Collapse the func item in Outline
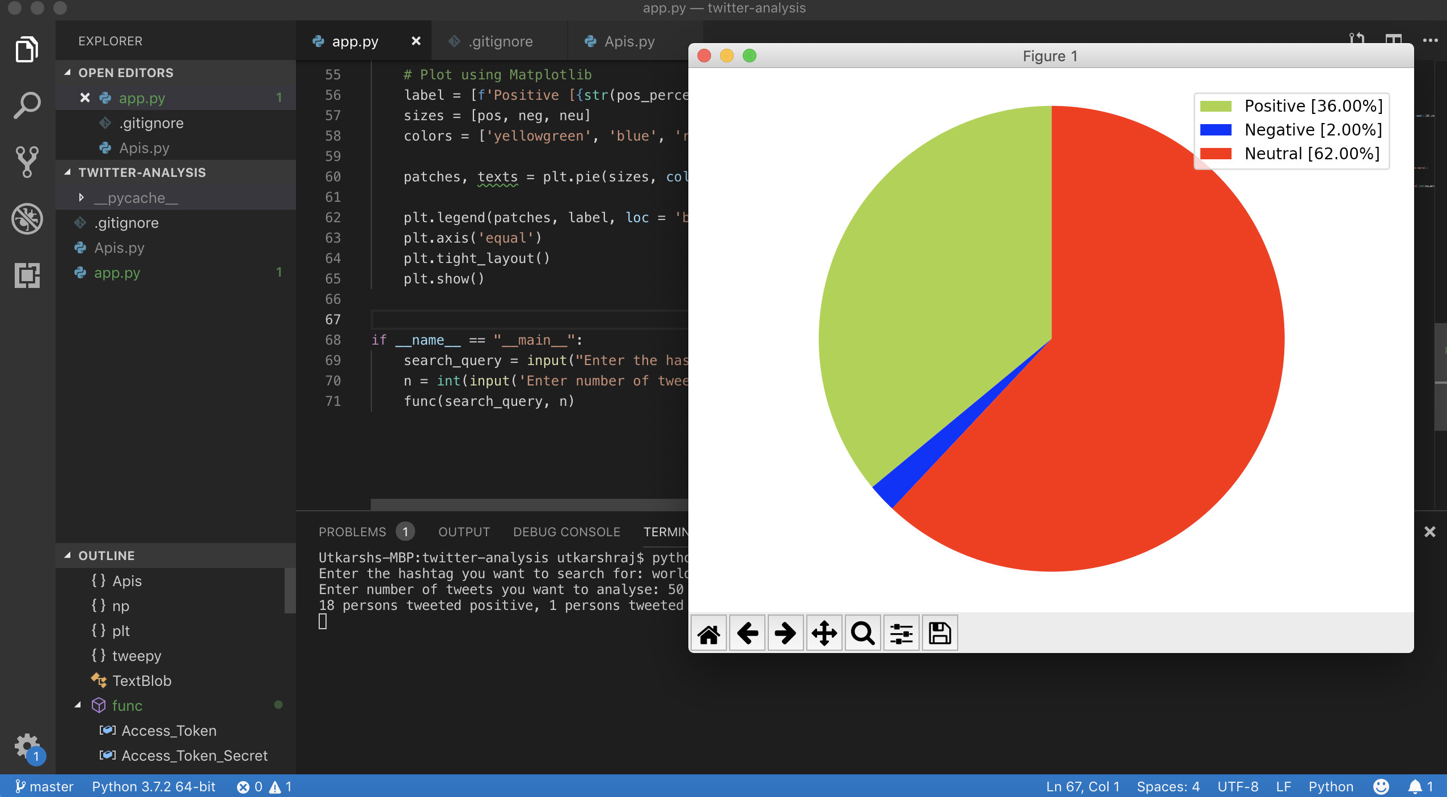The width and height of the screenshot is (1447, 797). pos(78,705)
